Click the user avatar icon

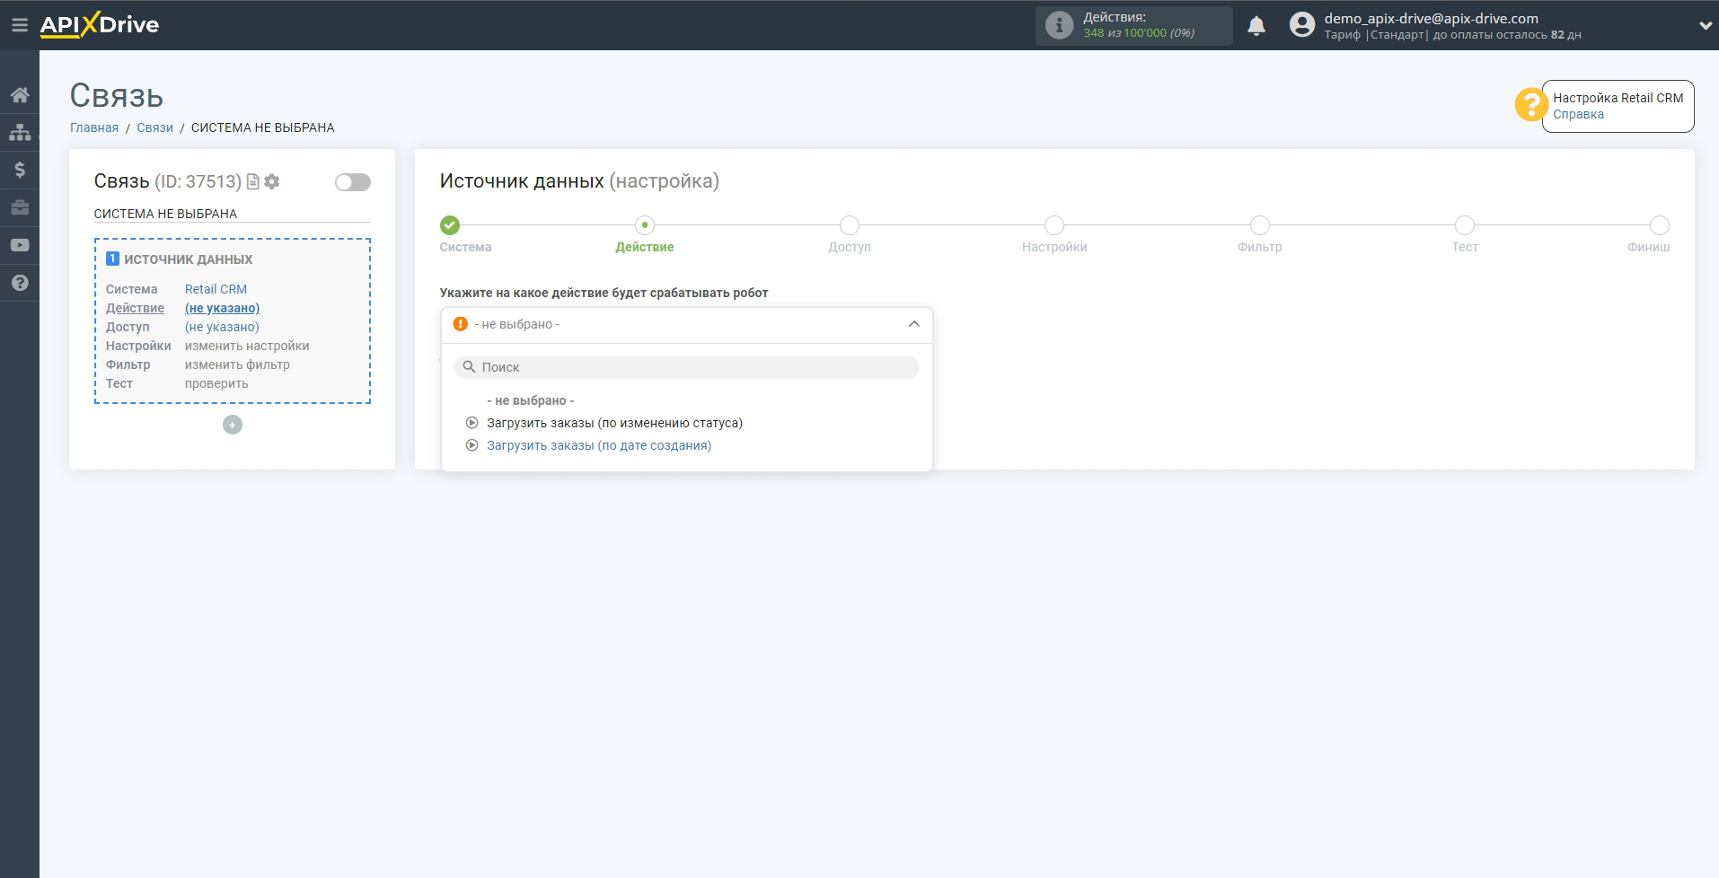[x=1301, y=25]
